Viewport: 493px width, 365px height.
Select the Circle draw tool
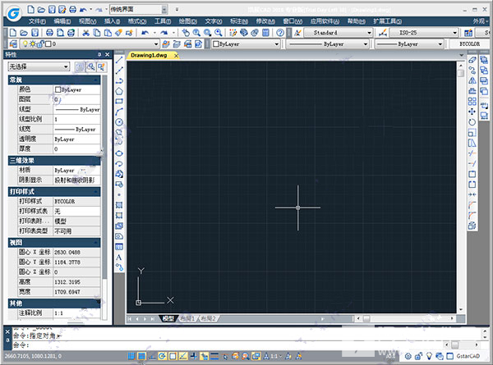119,122
